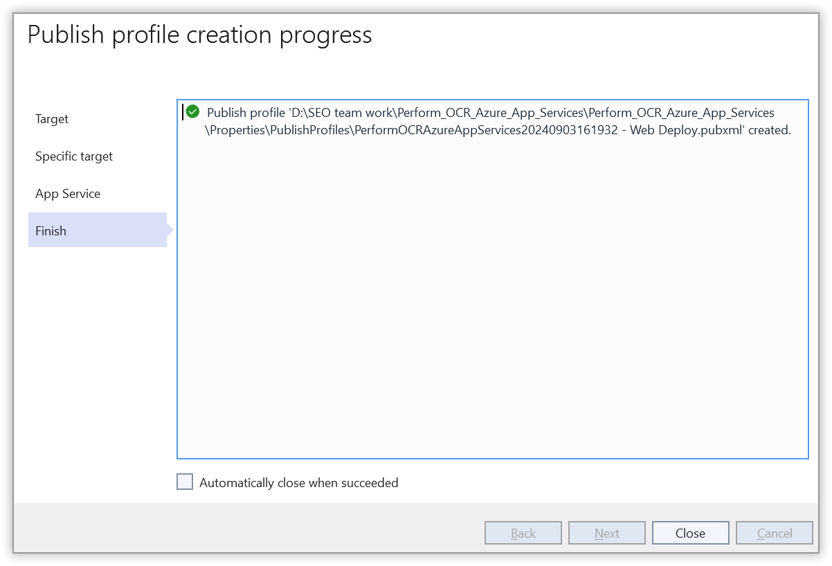Click the disabled Back button
The image size is (832, 566).
click(x=523, y=533)
